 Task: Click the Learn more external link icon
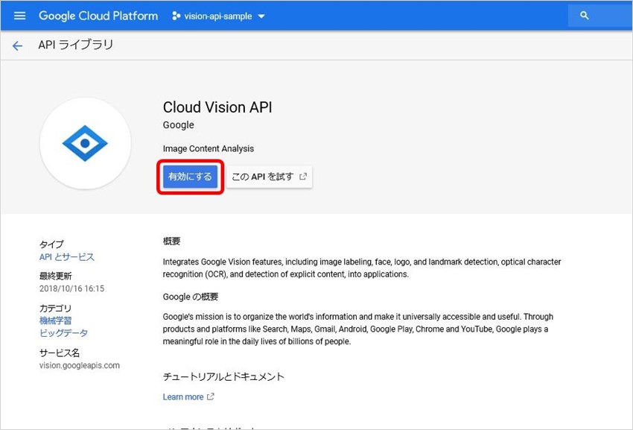point(210,397)
